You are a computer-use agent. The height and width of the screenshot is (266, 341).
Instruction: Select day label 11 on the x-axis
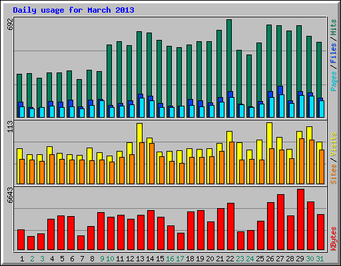point(120,259)
